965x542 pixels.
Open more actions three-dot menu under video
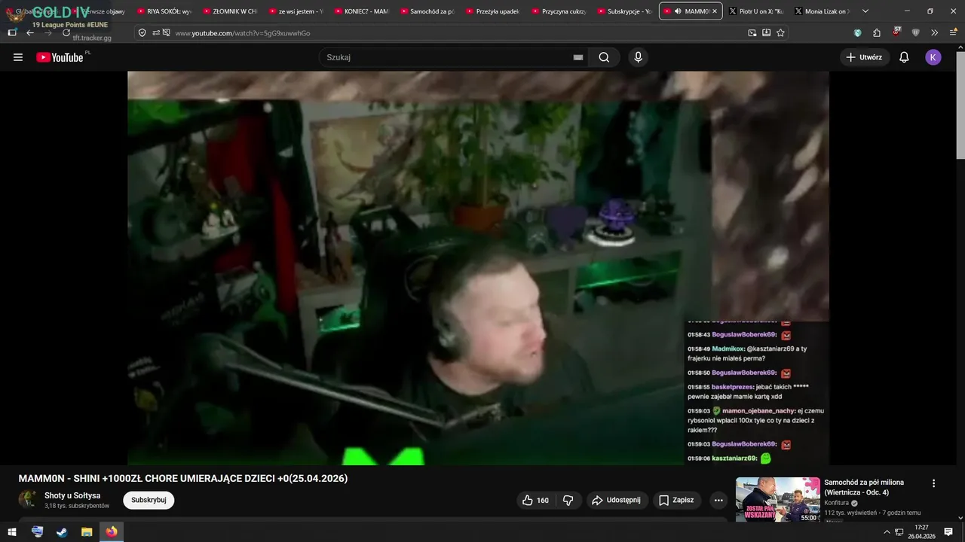pyautogui.click(x=718, y=500)
